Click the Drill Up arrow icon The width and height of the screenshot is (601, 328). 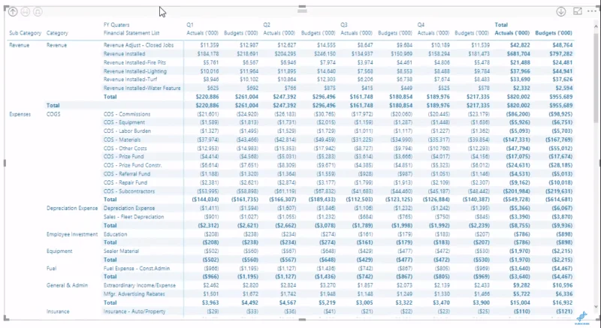click(x=13, y=12)
